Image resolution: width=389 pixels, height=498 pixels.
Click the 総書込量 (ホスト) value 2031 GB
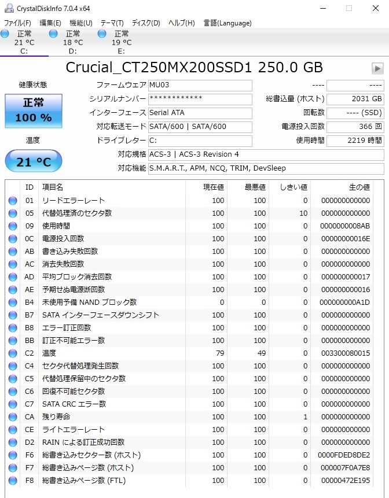pyautogui.click(x=355, y=99)
